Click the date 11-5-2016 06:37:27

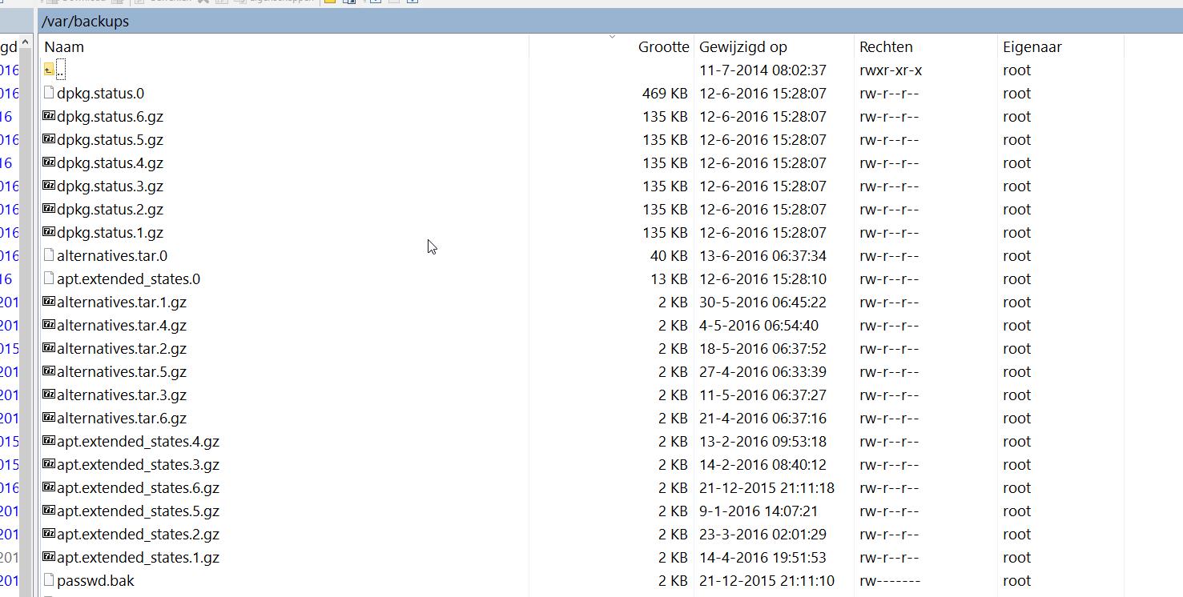click(x=763, y=395)
